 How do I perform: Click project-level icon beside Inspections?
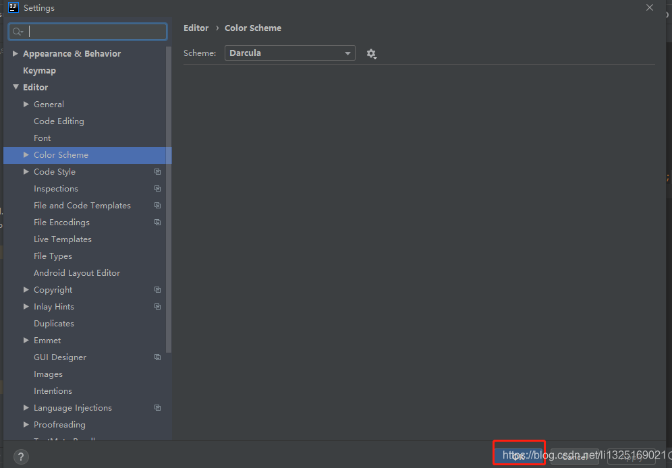158,188
